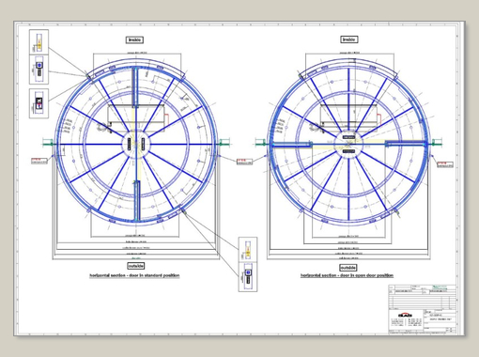Select the red annotation label between both sections

244,162
